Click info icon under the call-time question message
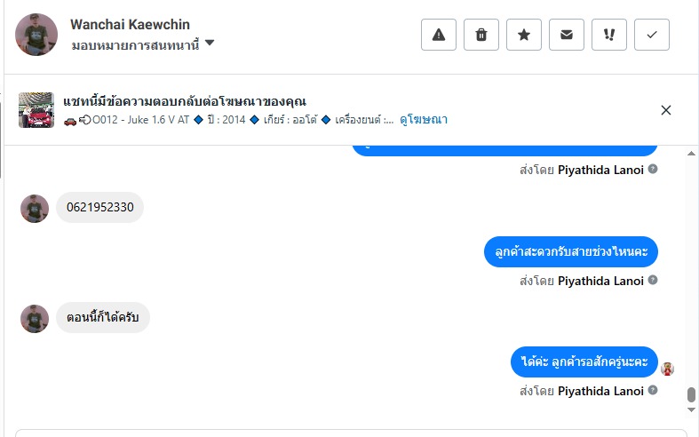The height and width of the screenshot is (437, 699). pos(653,281)
